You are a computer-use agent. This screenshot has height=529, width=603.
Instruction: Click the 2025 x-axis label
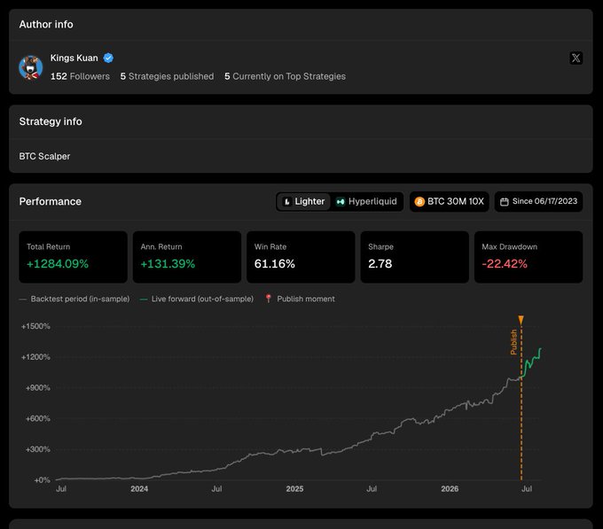point(294,488)
